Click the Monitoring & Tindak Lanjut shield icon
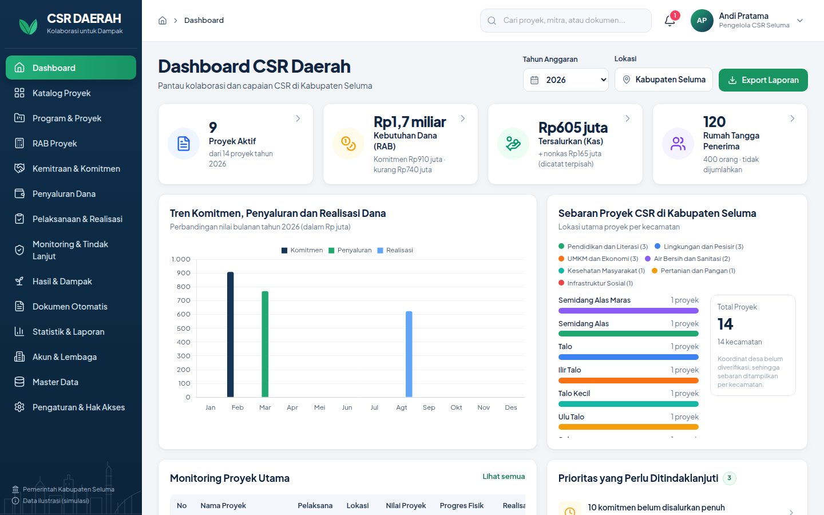This screenshot has height=515, width=824. [19, 250]
